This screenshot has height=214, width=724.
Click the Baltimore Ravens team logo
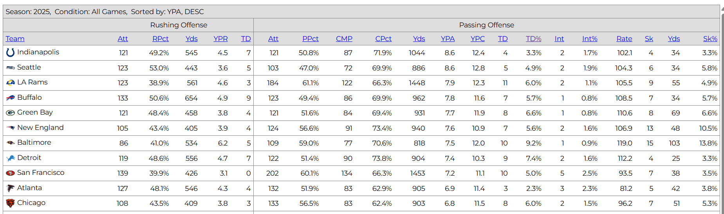click(11, 143)
